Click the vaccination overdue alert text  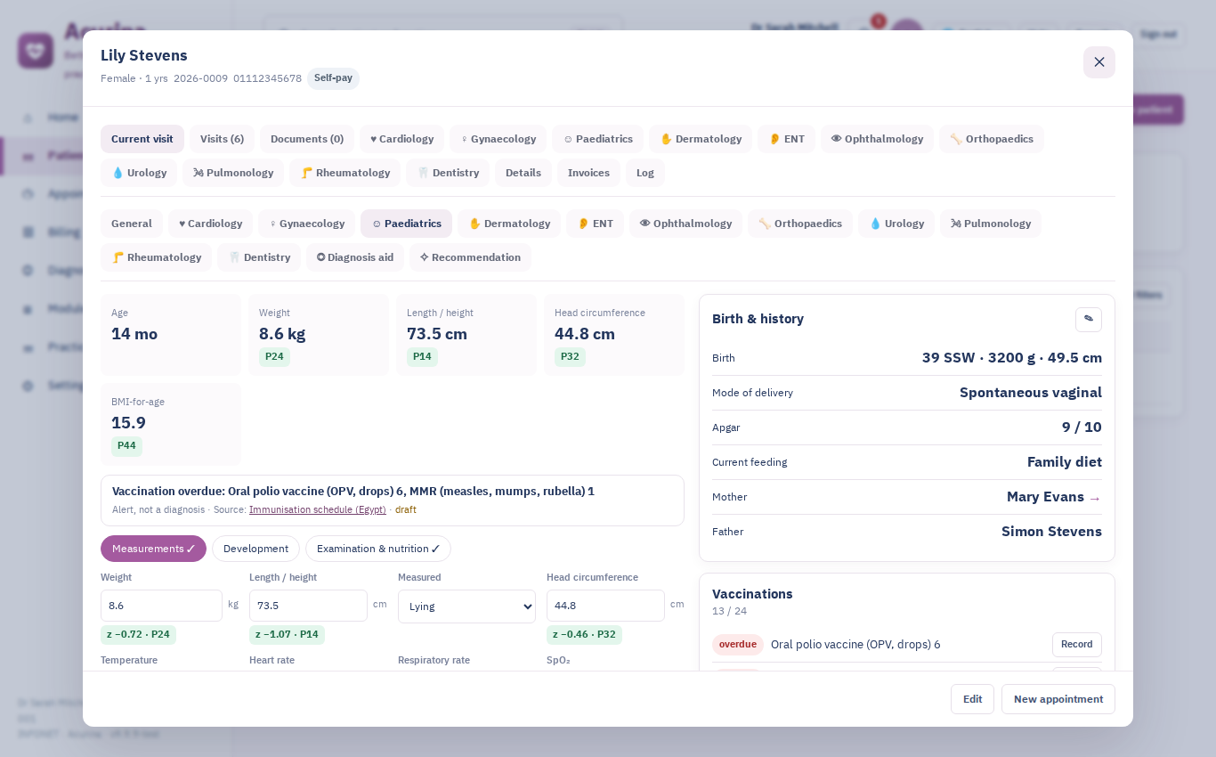(x=353, y=492)
